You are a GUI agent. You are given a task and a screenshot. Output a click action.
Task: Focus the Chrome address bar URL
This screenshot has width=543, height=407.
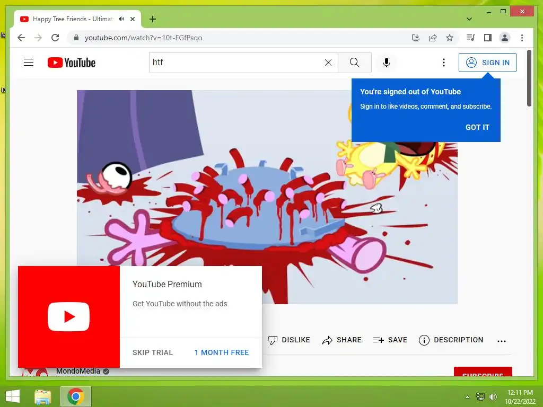coord(143,38)
